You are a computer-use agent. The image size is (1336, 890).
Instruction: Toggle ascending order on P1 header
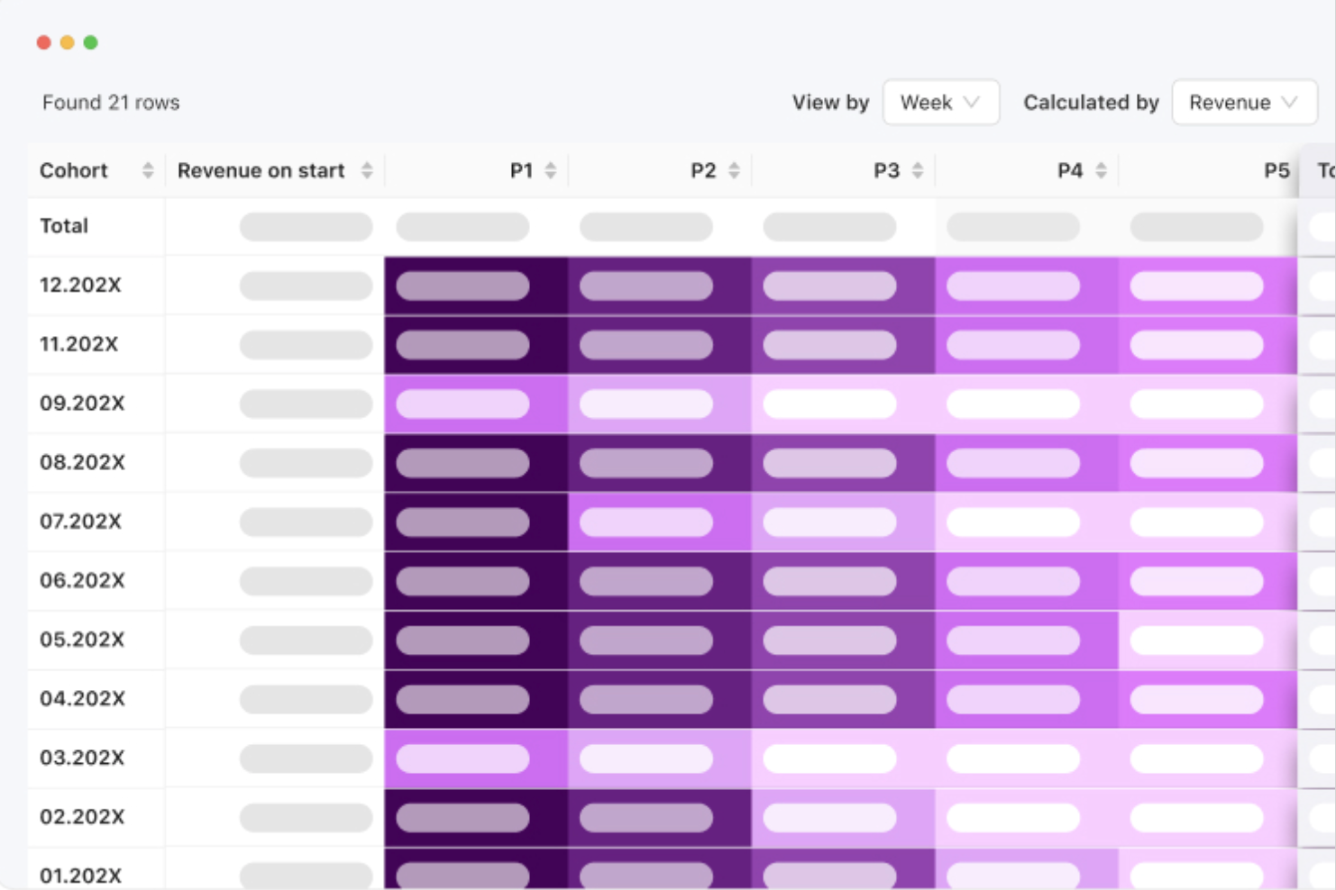tap(550, 170)
